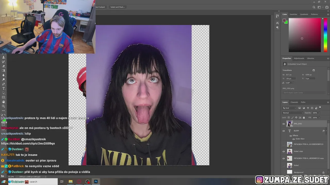Viewport: 330px width, 185px height.
Task: Click lock transparent pixels icon
Action: (289, 117)
